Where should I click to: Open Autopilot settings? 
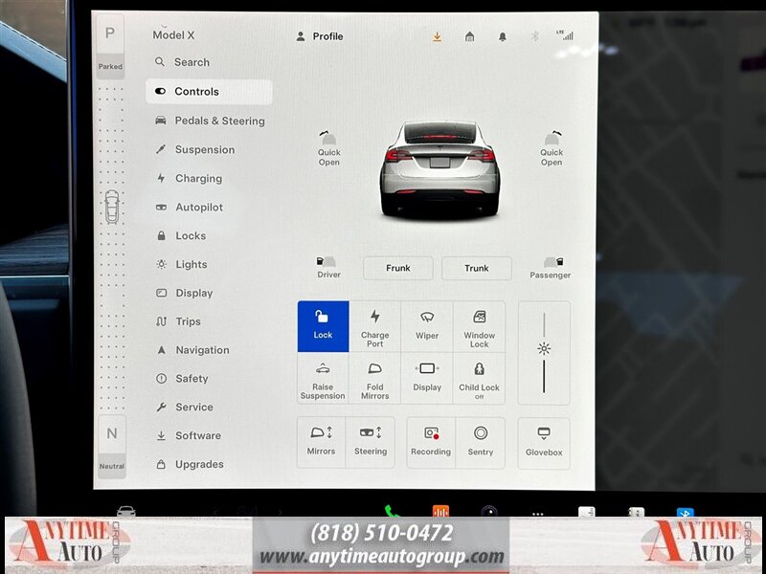(x=189, y=208)
